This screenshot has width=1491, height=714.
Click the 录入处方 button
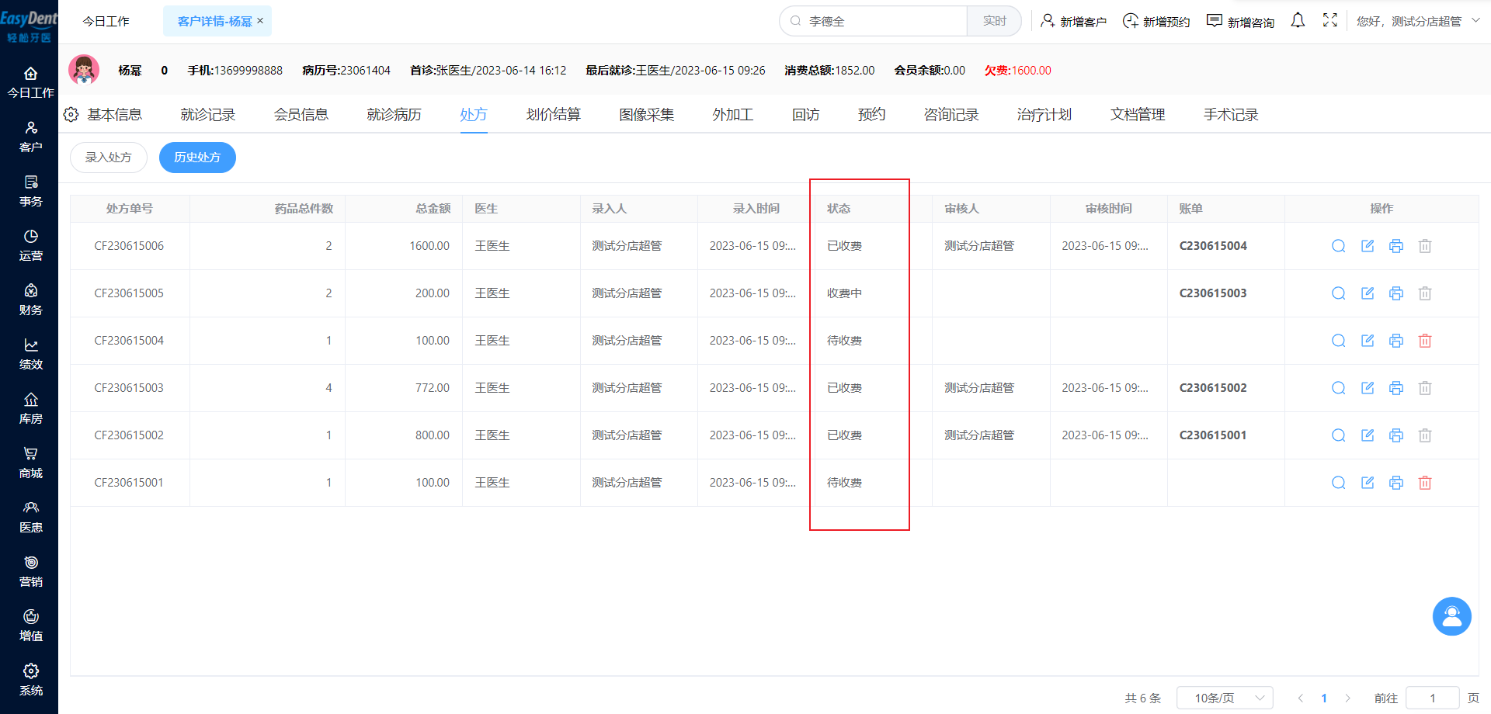point(109,158)
